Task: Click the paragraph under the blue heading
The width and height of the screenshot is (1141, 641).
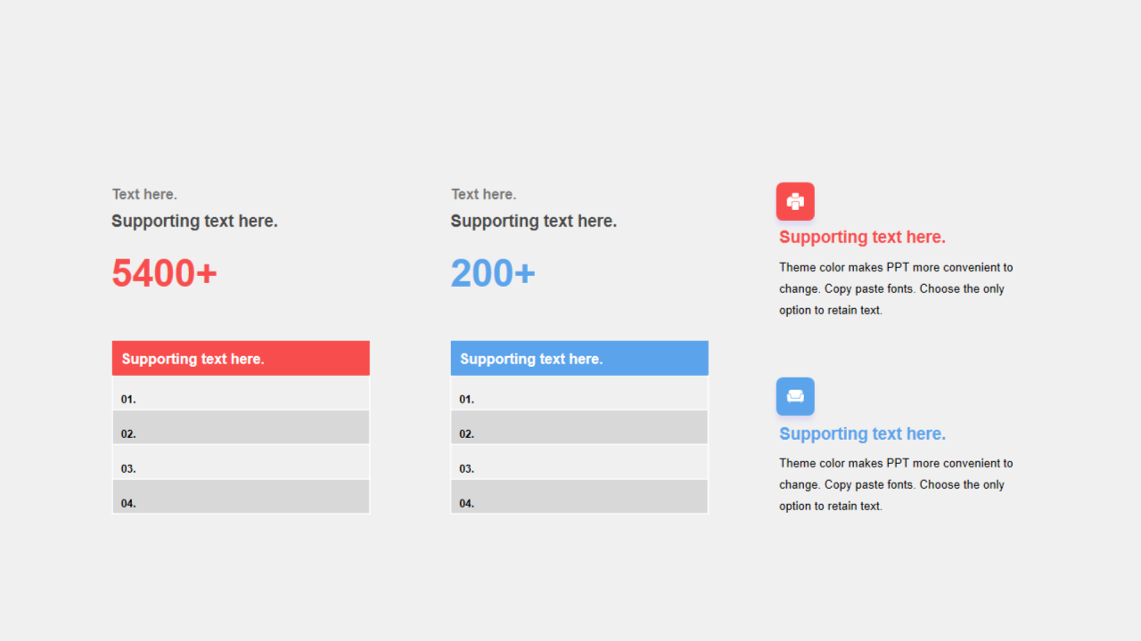Action: click(x=896, y=484)
